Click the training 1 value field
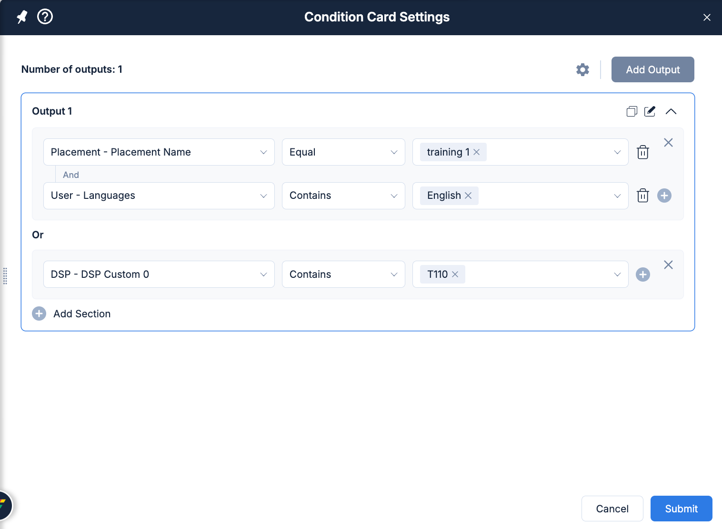This screenshot has height=529, width=722. coord(520,152)
